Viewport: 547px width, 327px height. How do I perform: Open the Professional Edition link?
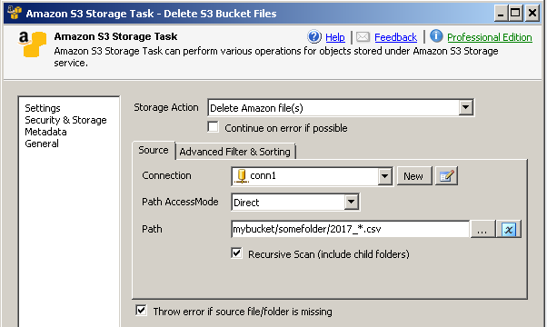click(490, 37)
